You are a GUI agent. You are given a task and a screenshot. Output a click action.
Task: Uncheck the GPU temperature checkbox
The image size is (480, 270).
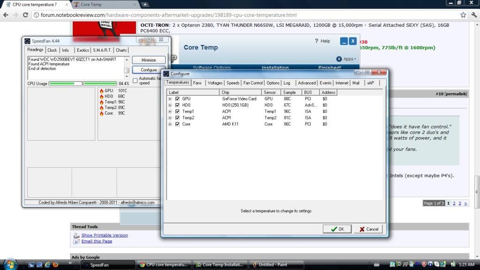point(177,99)
